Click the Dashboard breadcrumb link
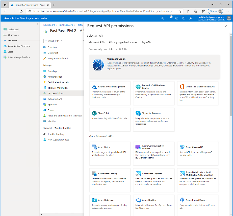Screen dimensions: 233x216 49,25
